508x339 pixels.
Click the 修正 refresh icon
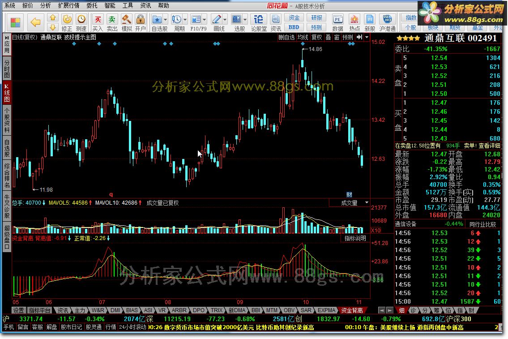[67, 19]
